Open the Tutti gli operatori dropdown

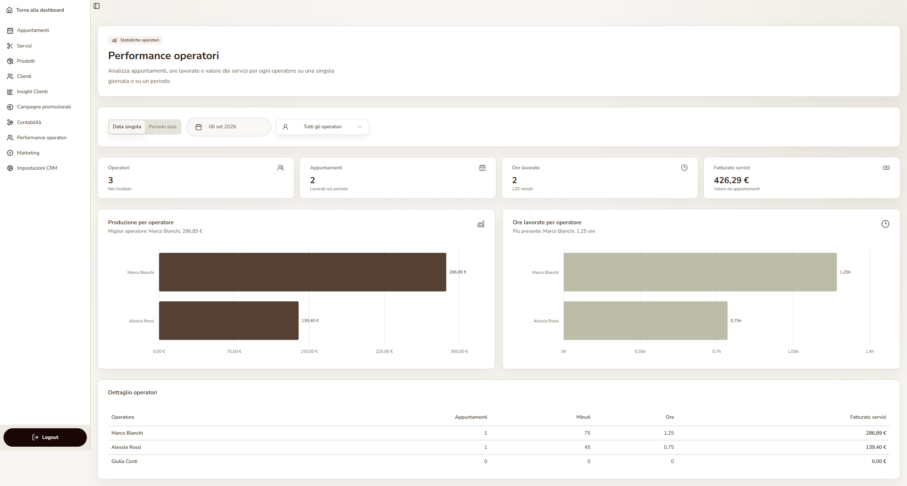point(322,127)
